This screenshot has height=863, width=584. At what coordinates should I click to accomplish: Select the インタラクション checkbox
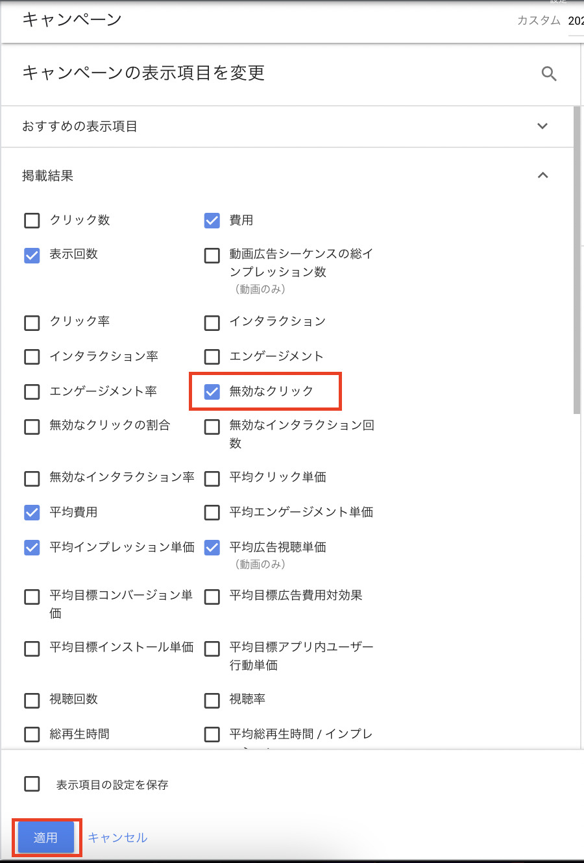click(x=212, y=322)
